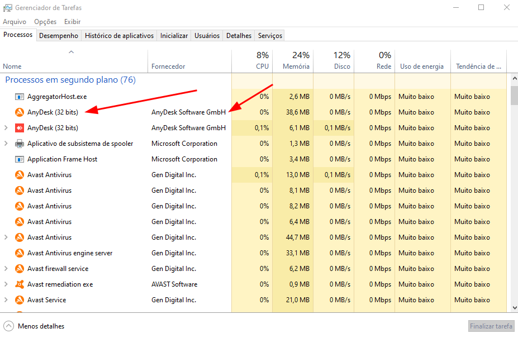This screenshot has height=338, width=518.
Task: Open the Exibir menu
Action: pos(72,21)
